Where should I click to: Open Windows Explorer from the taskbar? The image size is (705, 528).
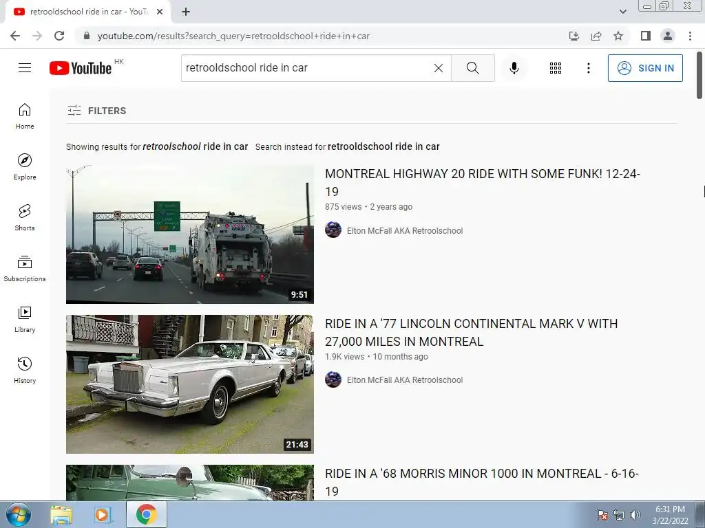click(x=61, y=514)
